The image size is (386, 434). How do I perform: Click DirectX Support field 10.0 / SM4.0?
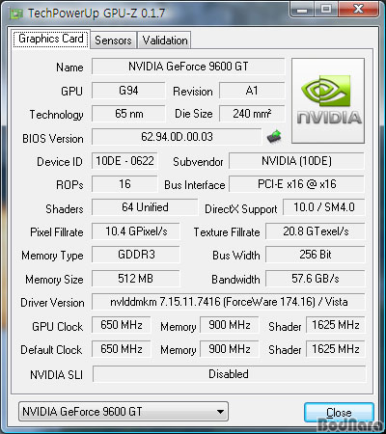tap(324, 207)
